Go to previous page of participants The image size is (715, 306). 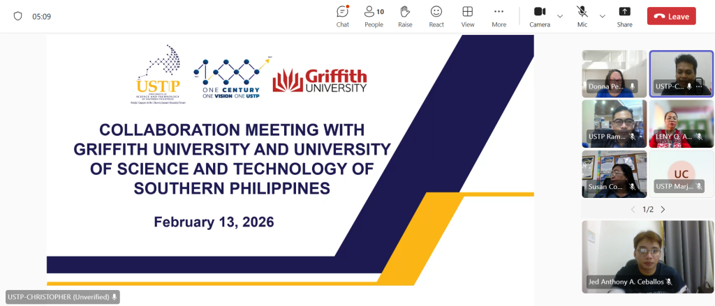[633, 209]
